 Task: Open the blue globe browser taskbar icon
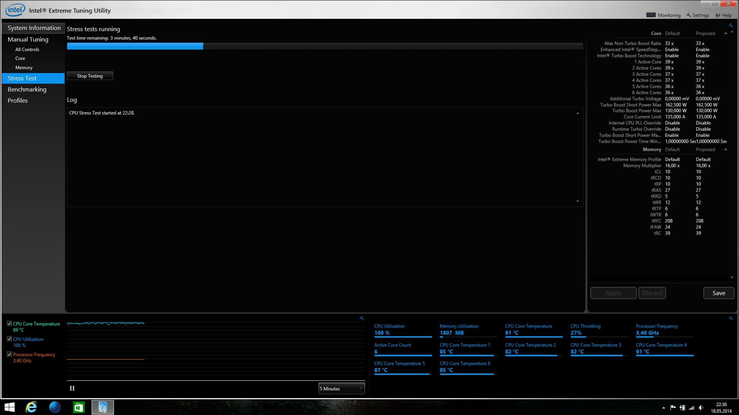point(55,407)
